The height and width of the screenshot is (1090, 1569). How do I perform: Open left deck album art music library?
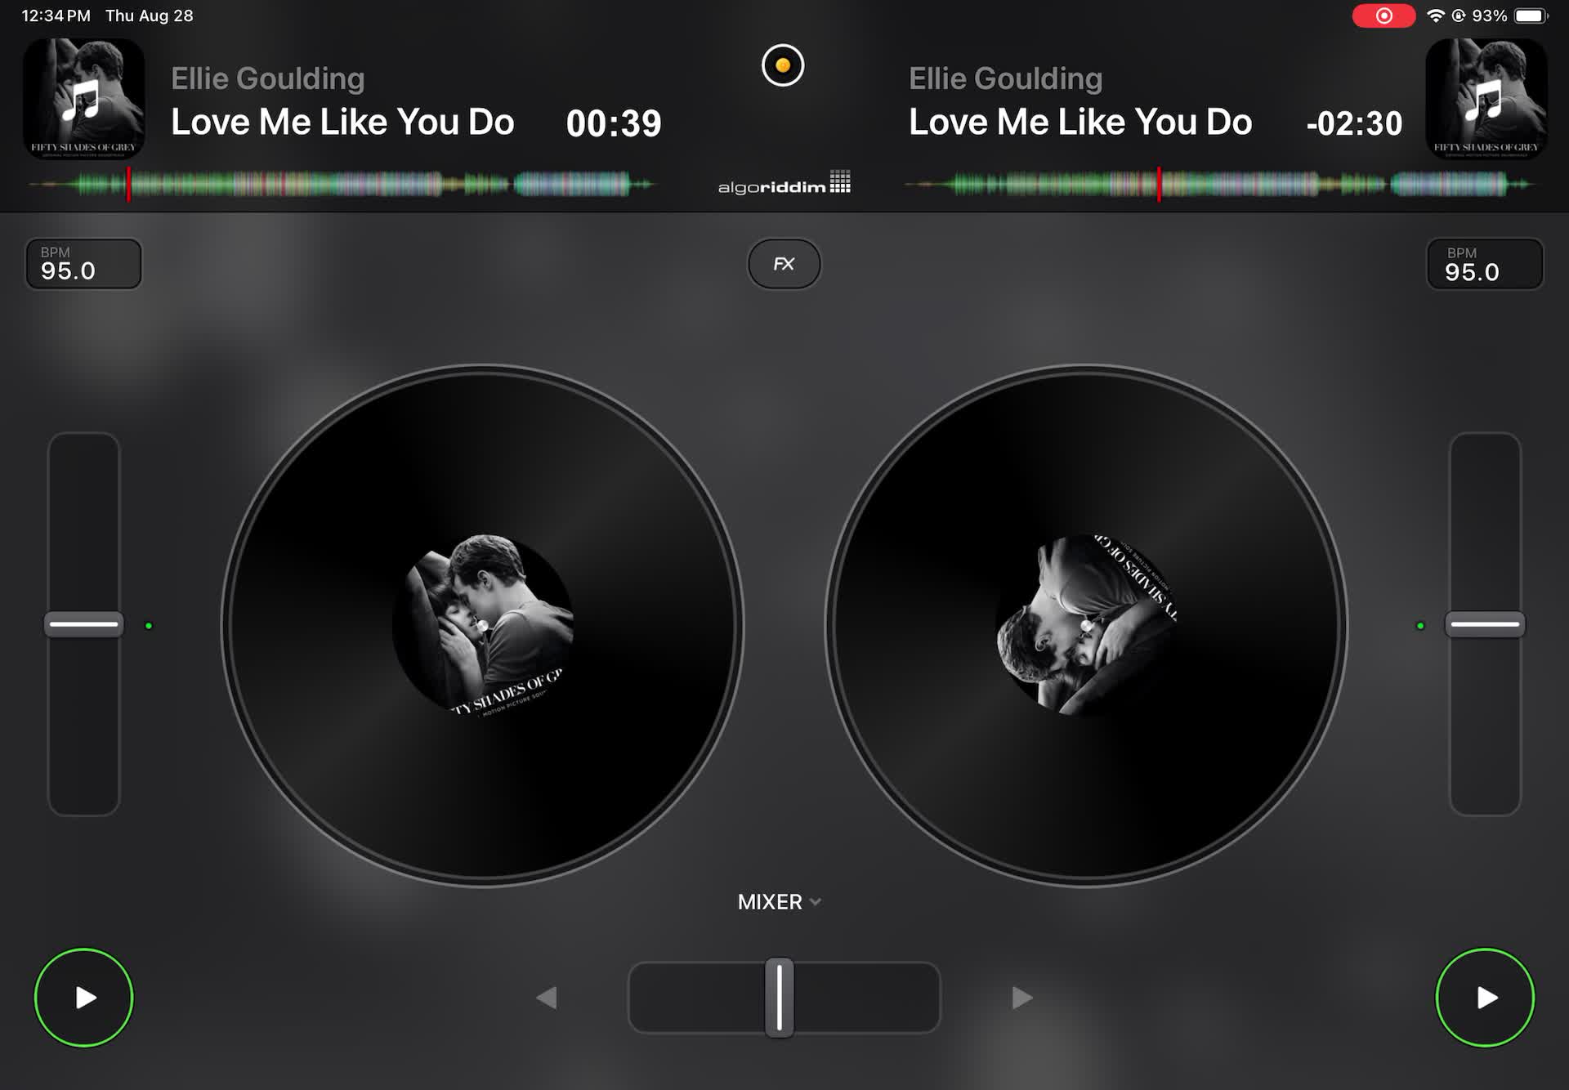[x=83, y=99]
